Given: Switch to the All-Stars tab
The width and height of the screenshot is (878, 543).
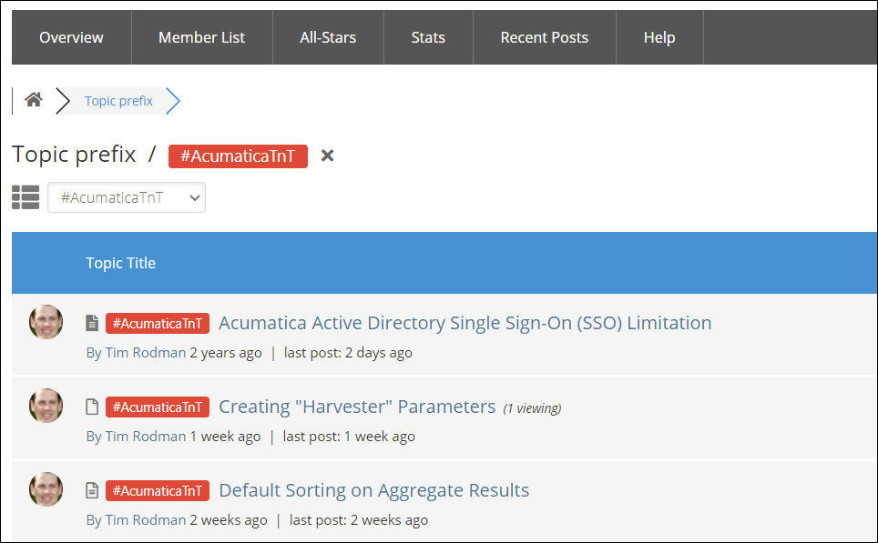Looking at the screenshot, I should pos(328,37).
